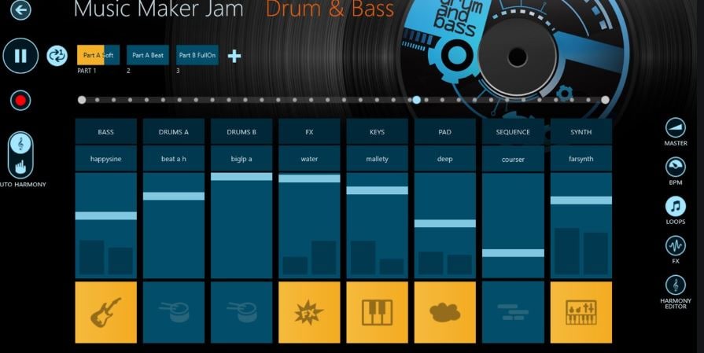704x353 pixels.
Task: Open the Loops panel
Action: click(x=675, y=211)
